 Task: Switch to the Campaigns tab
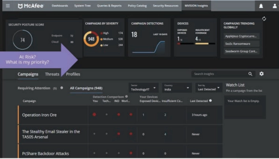click(28, 74)
